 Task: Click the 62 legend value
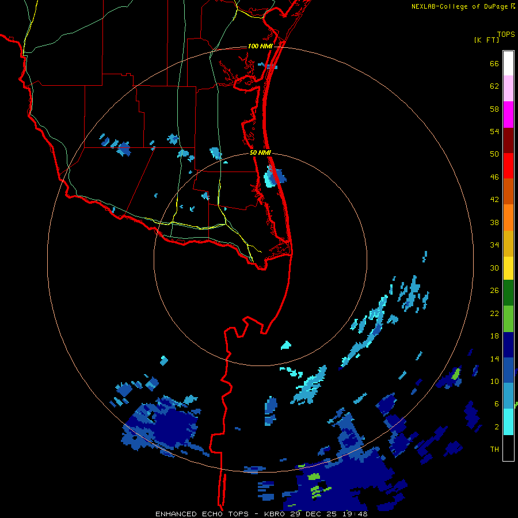pyautogui.click(x=494, y=86)
